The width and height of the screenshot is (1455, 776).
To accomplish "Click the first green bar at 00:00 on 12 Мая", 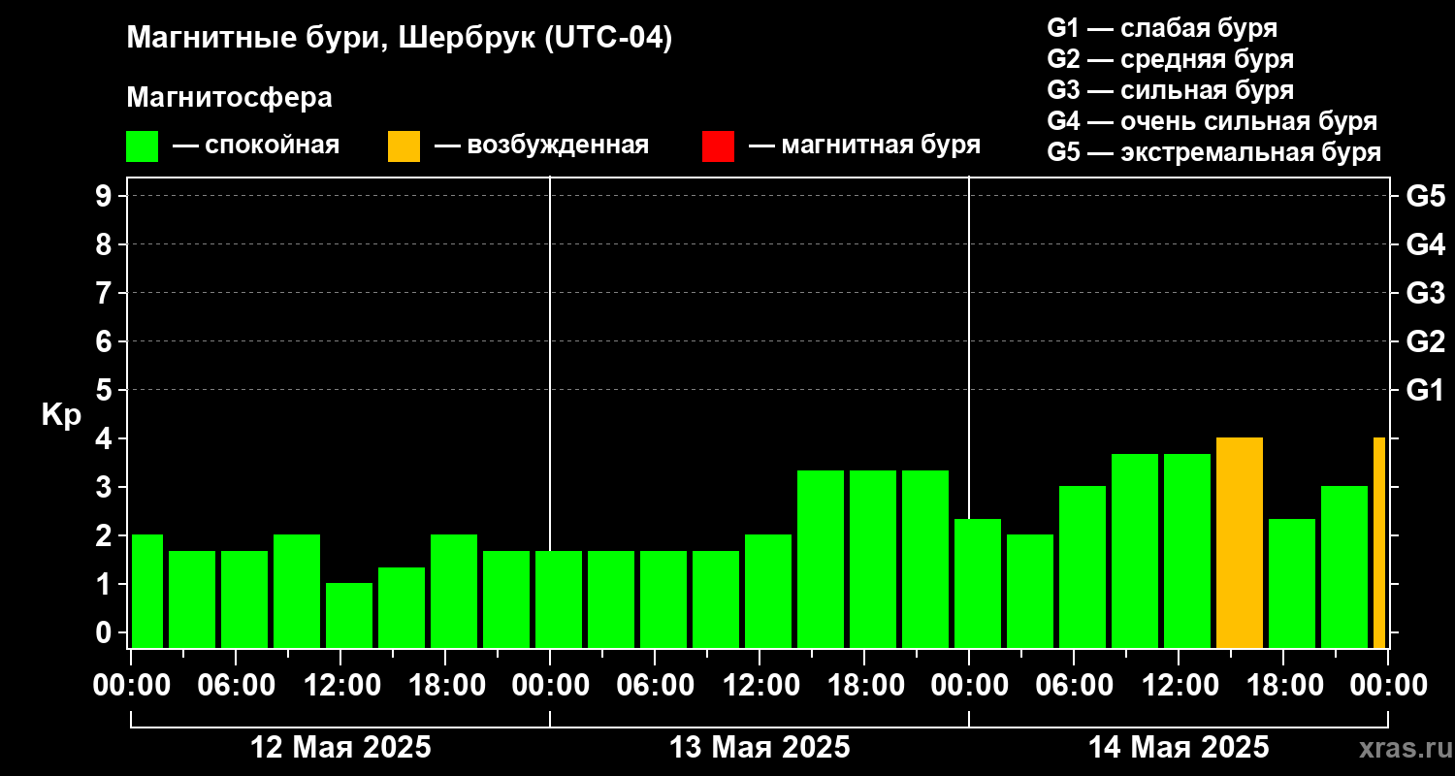I will click(x=147, y=592).
